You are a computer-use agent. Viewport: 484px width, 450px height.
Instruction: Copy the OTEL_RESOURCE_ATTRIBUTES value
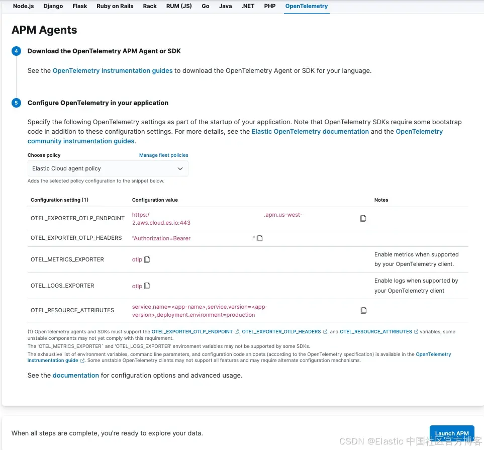coord(363,310)
